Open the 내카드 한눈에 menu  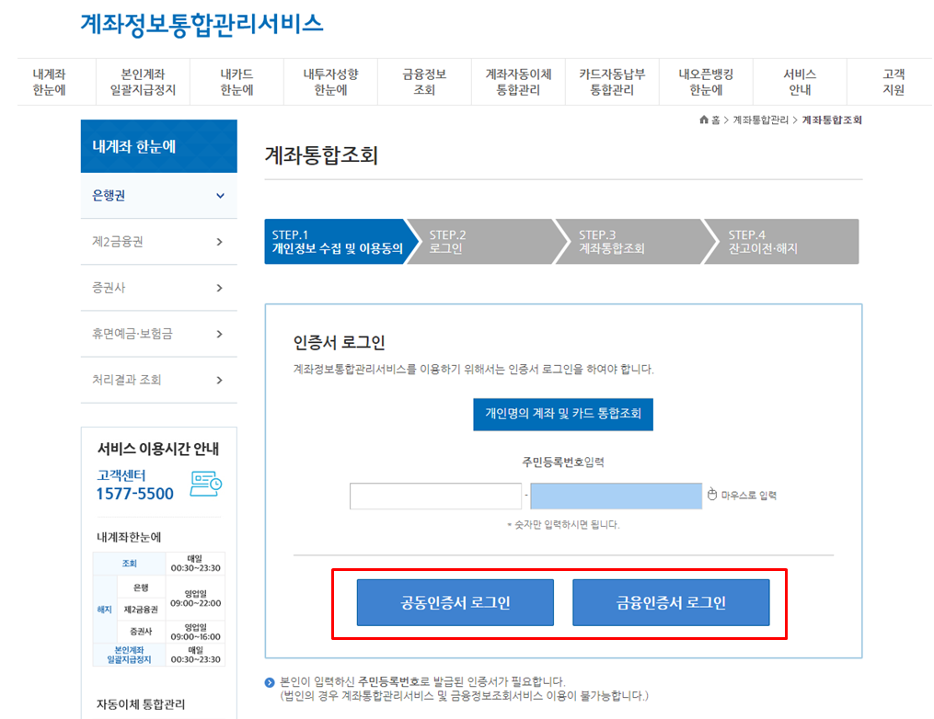(236, 81)
